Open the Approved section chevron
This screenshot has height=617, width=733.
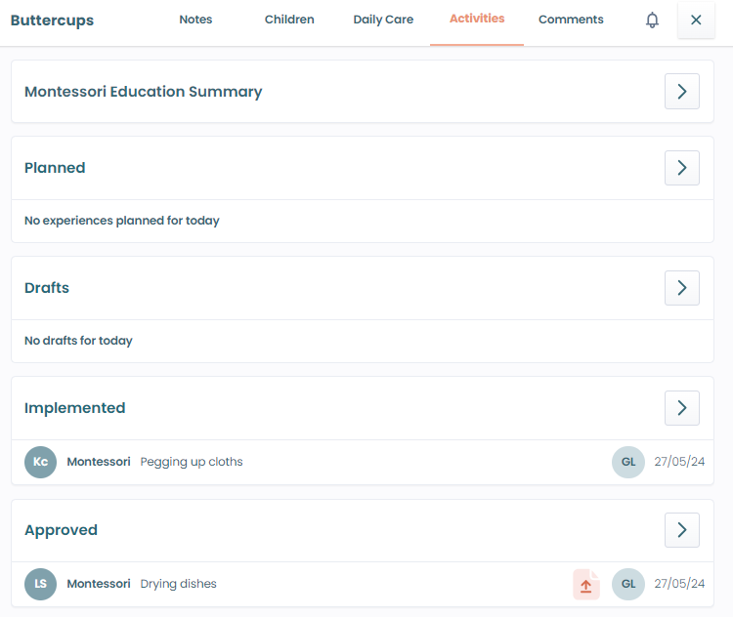tap(681, 530)
